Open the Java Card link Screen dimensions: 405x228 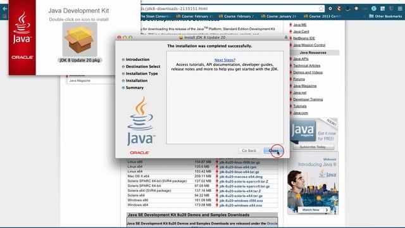coord(301,32)
